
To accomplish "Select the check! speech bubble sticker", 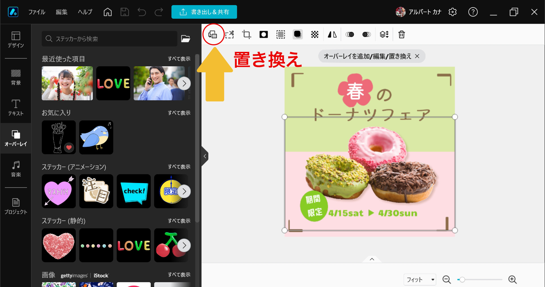I will pyautogui.click(x=134, y=191).
